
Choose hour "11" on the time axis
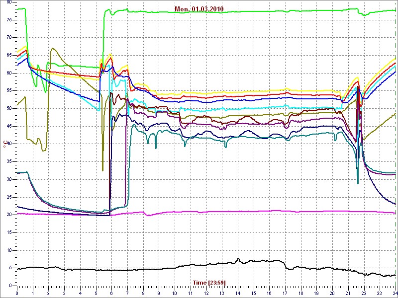[x=191, y=293]
